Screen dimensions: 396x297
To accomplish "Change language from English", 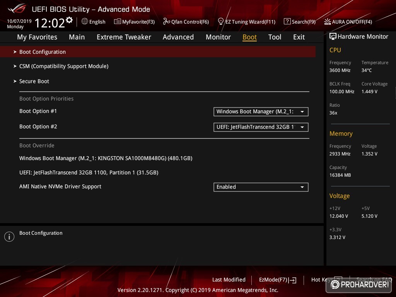I will click(97, 22).
